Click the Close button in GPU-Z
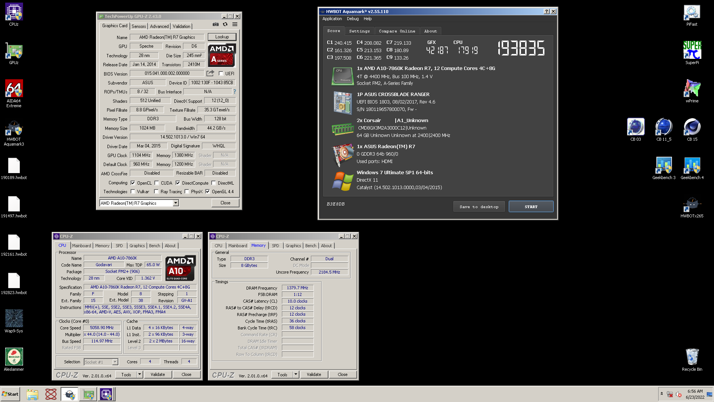The width and height of the screenshot is (714, 402). [x=225, y=203]
